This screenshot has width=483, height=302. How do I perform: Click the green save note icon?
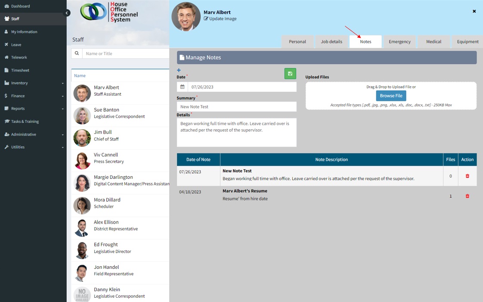pyautogui.click(x=290, y=74)
